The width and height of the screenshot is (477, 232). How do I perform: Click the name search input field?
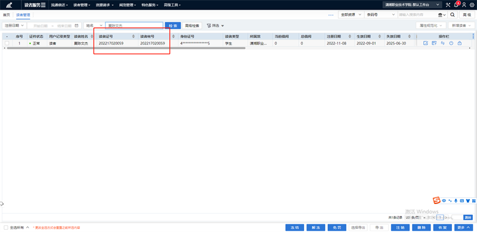click(134, 26)
